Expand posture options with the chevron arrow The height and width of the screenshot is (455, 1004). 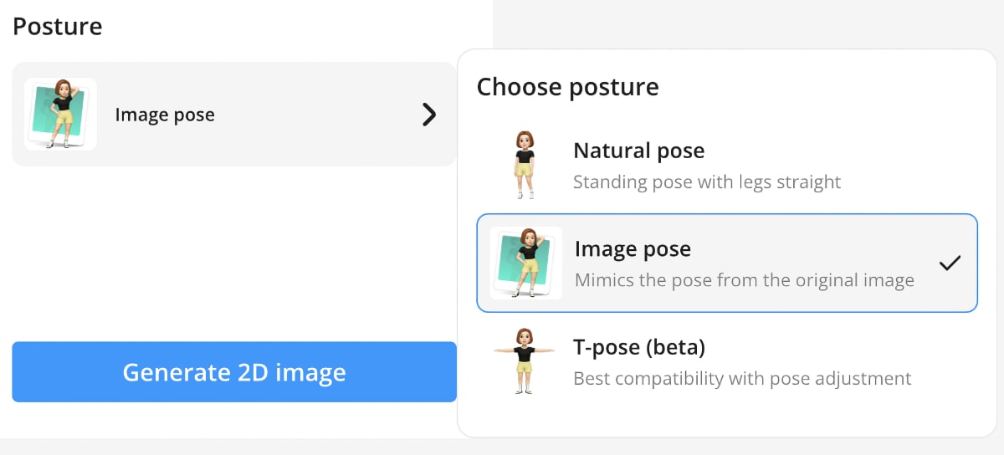pos(429,115)
